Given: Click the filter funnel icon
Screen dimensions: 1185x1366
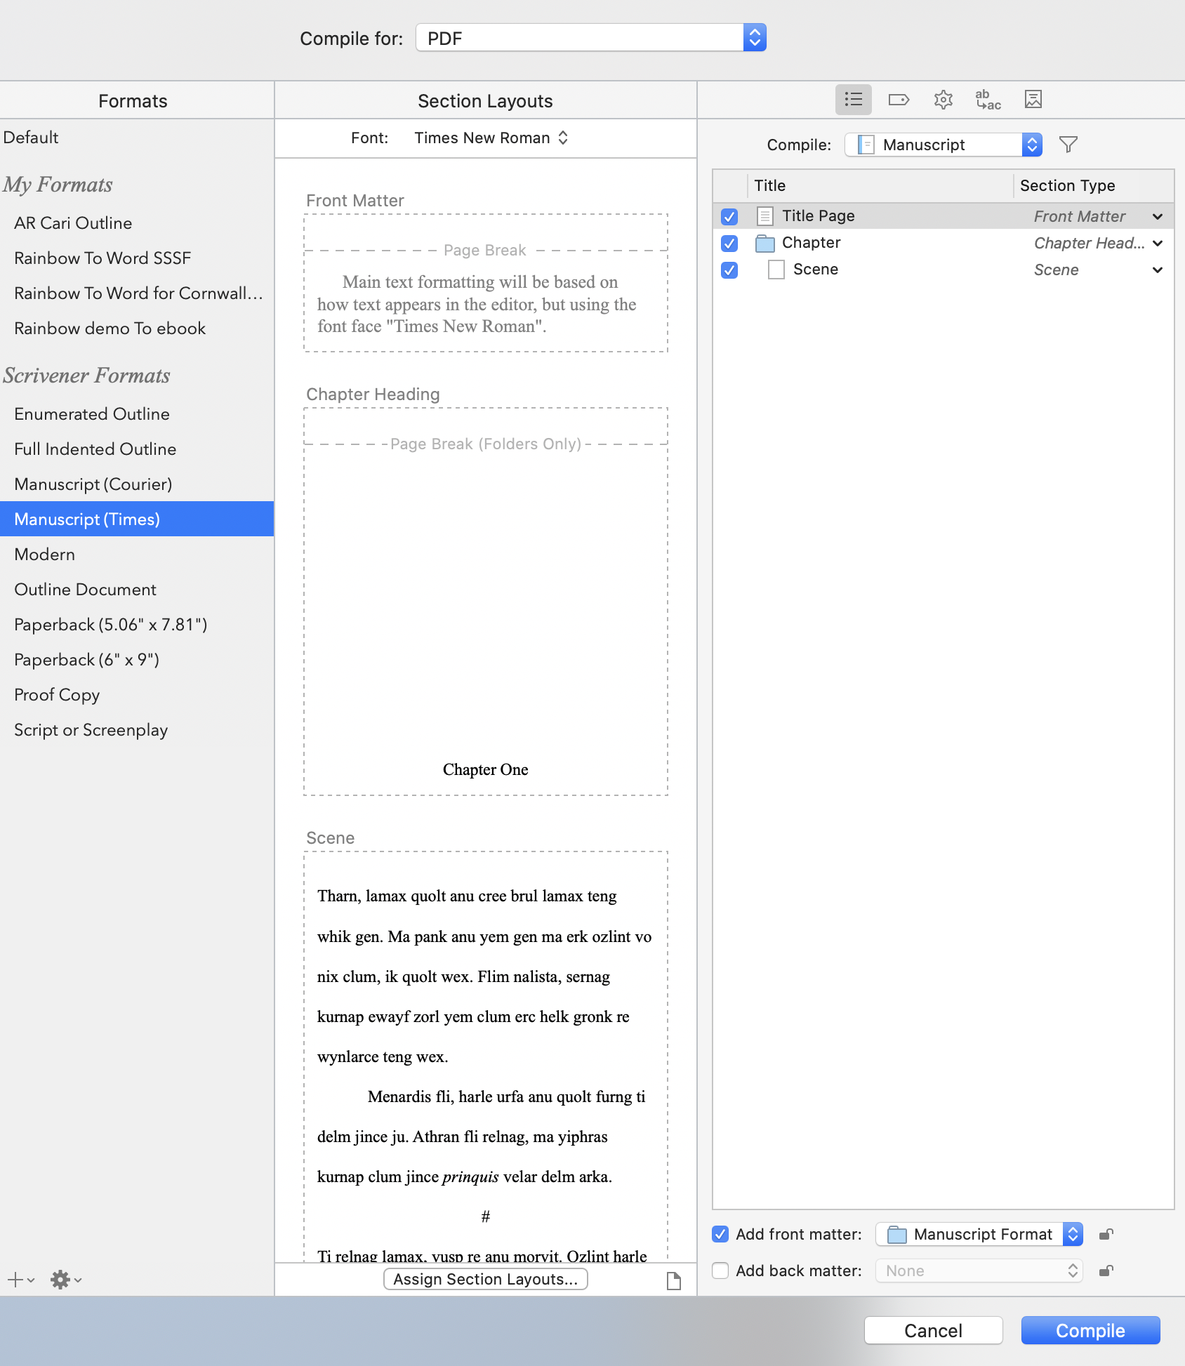Looking at the screenshot, I should tap(1068, 145).
